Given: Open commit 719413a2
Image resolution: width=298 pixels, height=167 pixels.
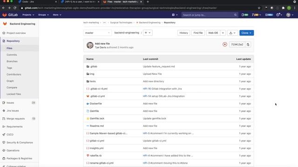Looking at the screenshot, I should (237, 45).
